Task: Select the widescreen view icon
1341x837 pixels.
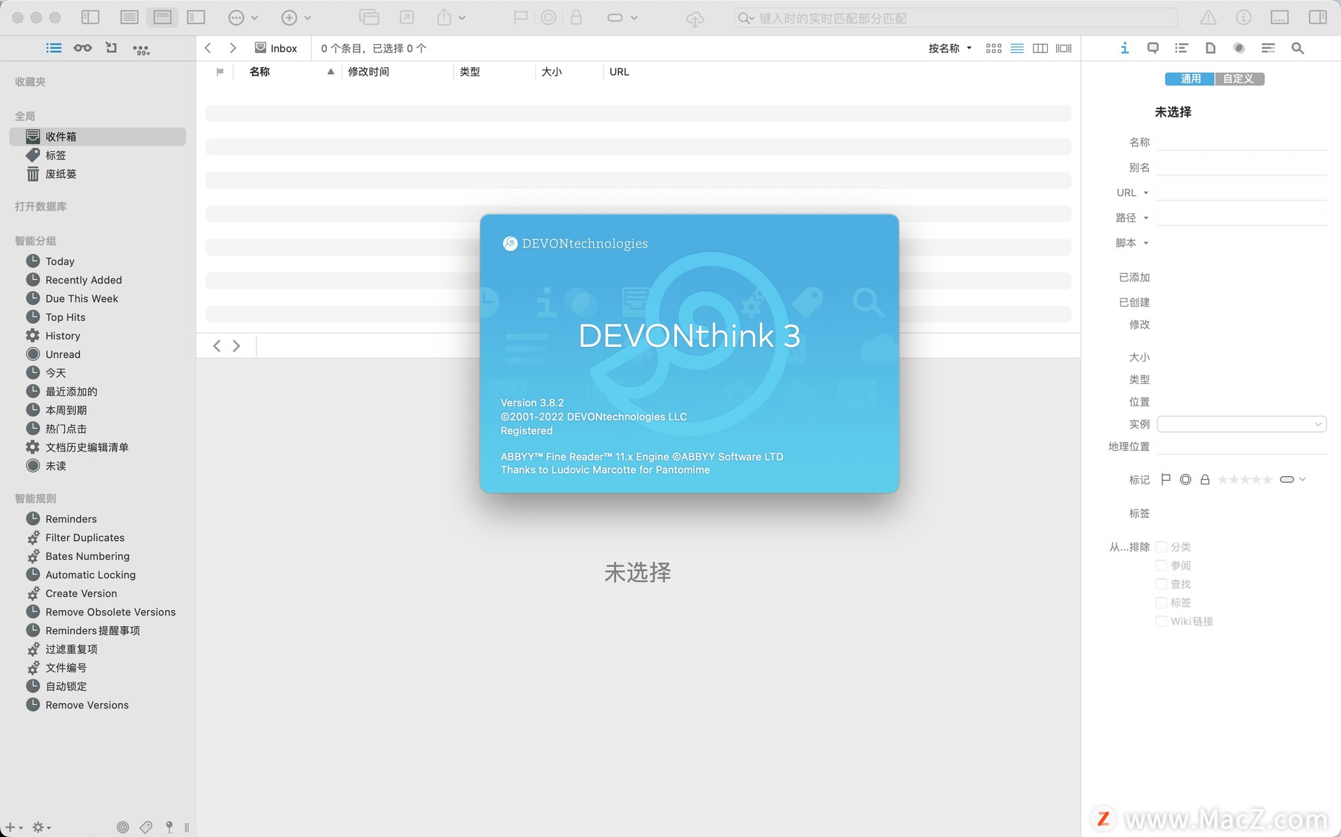Action: 1063,47
